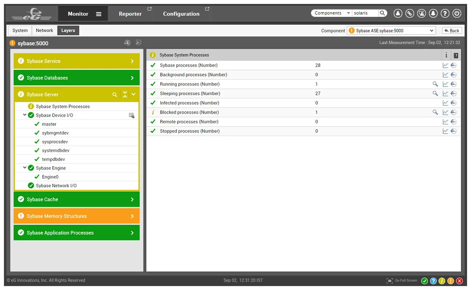Open graph for Blocked processes (Number)
Screen dimensions: 471x290
[445, 112]
